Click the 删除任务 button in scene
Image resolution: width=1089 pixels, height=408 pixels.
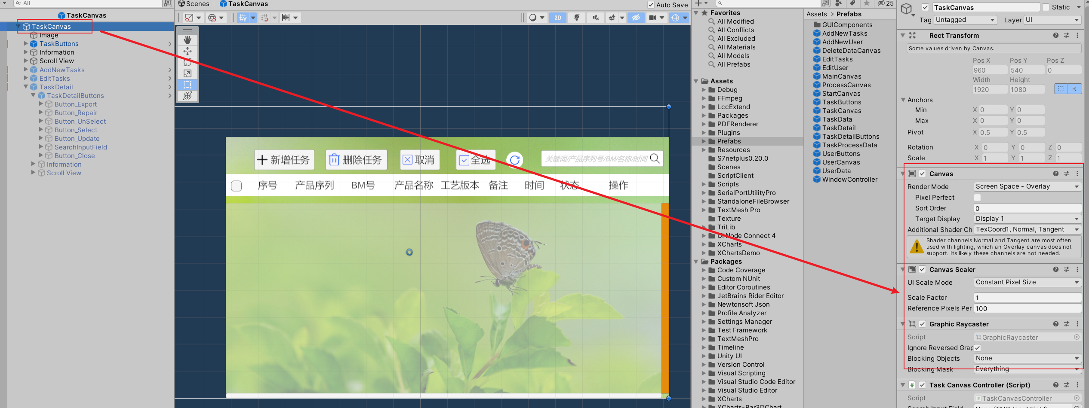pos(357,160)
